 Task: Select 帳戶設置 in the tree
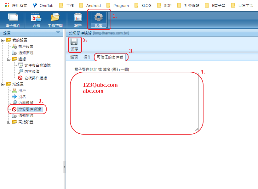(26, 47)
